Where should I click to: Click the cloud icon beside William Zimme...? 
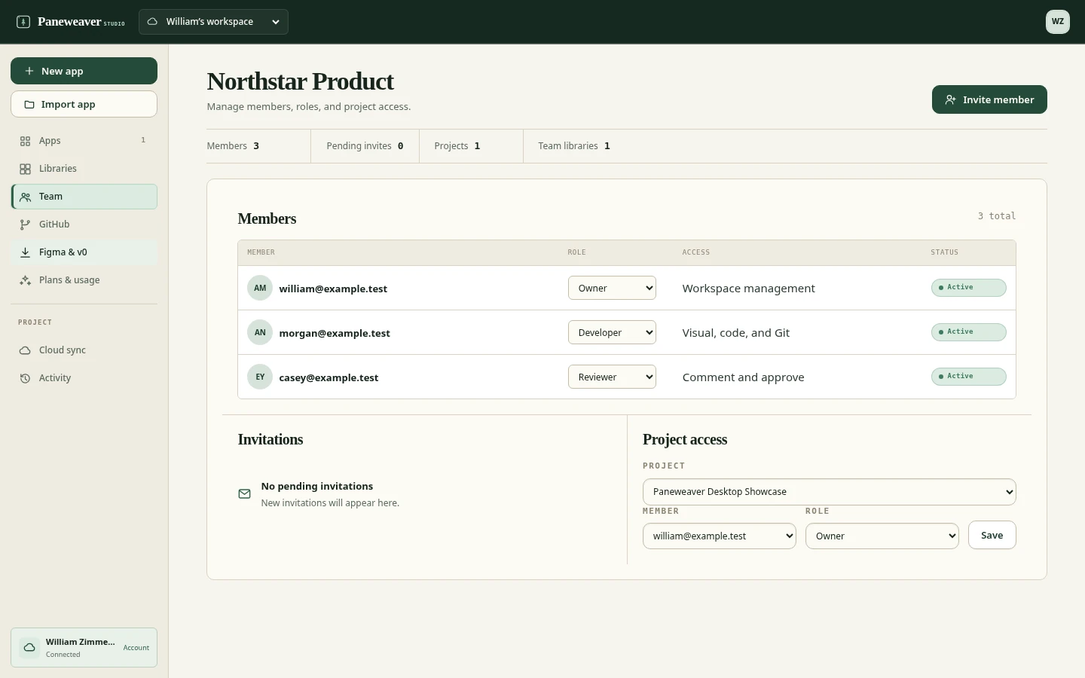pos(29,648)
